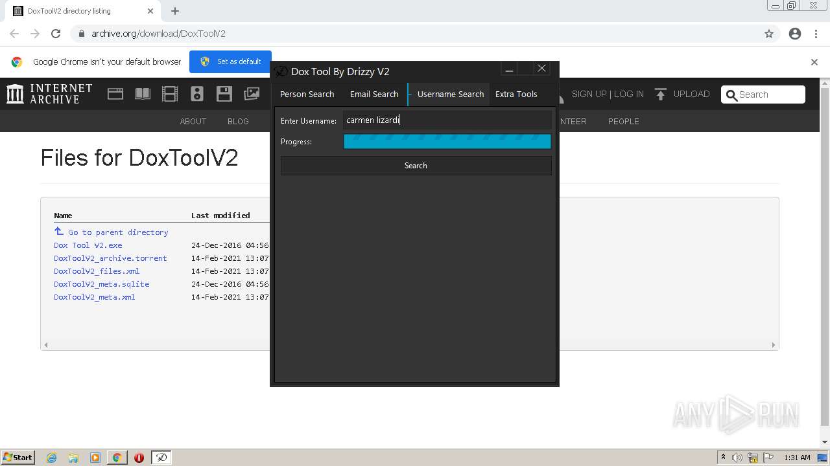Click the Archive Search input box
The image size is (830, 466).
tap(763, 94)
